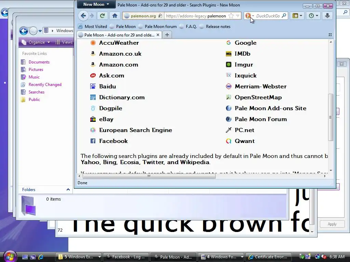350x262 pixels.
Task: Open the Ixquick plugin link
Action: coord(245,75)
